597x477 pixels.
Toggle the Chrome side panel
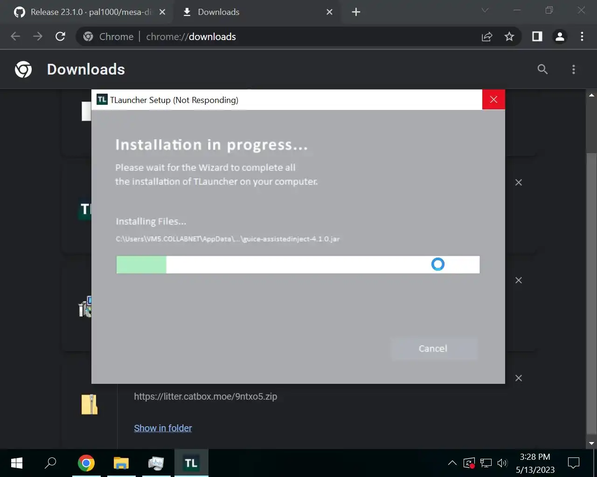[x=537, y=36]
